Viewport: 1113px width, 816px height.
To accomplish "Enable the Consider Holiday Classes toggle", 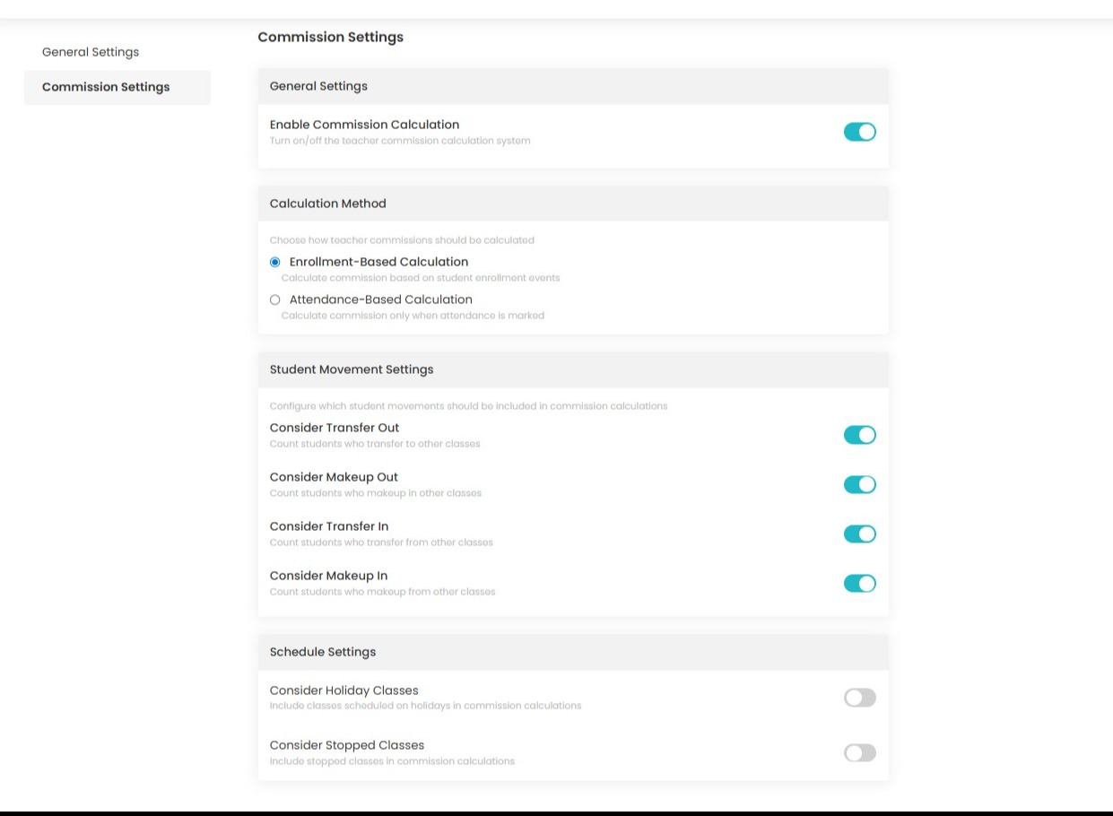I will (859, 698).
